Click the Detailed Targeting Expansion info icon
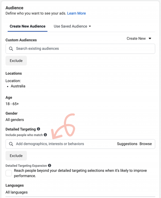Image resolution: width=161 pixels, height=198 pixels. [x=50, y=165]
